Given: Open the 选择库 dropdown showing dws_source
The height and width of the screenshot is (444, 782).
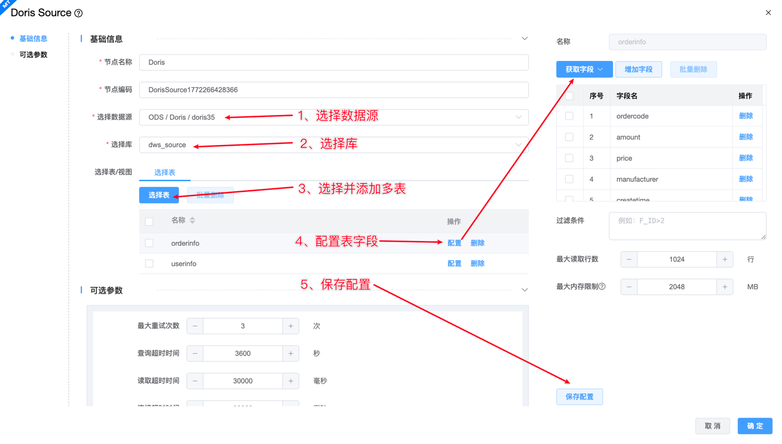Looking at the screenshot, I should click(x=334, y=144).
